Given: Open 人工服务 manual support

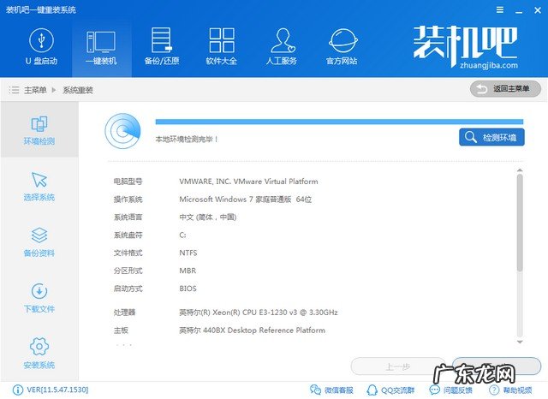Looking at the screenshot, I should (x=282, y=47).
